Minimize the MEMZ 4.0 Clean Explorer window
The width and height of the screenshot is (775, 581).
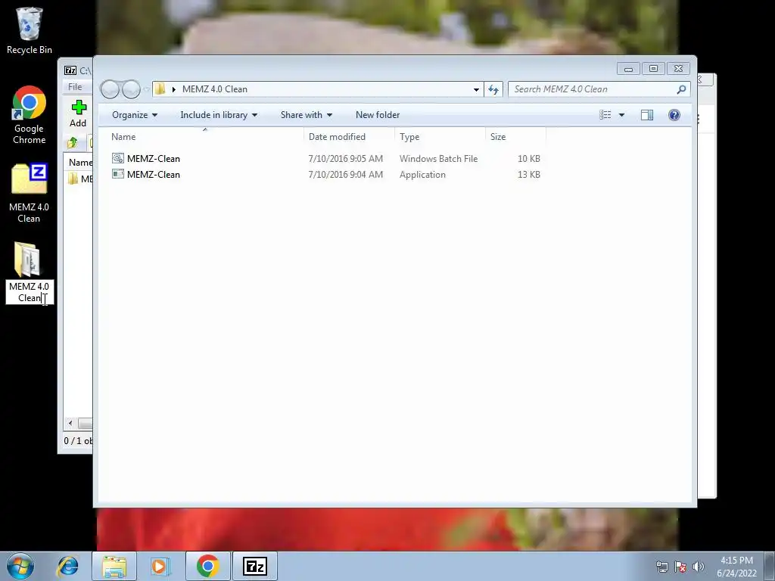pyautogui.click(x=628, y=69)
